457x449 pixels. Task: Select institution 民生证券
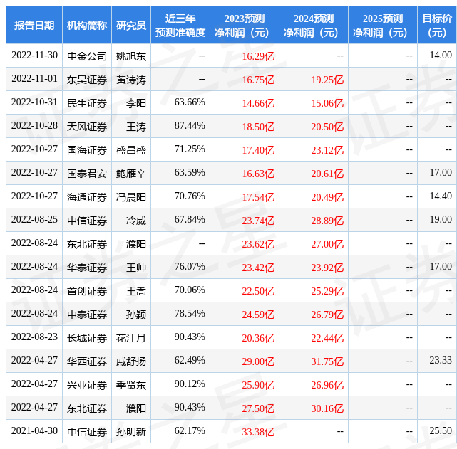point(87,103)
